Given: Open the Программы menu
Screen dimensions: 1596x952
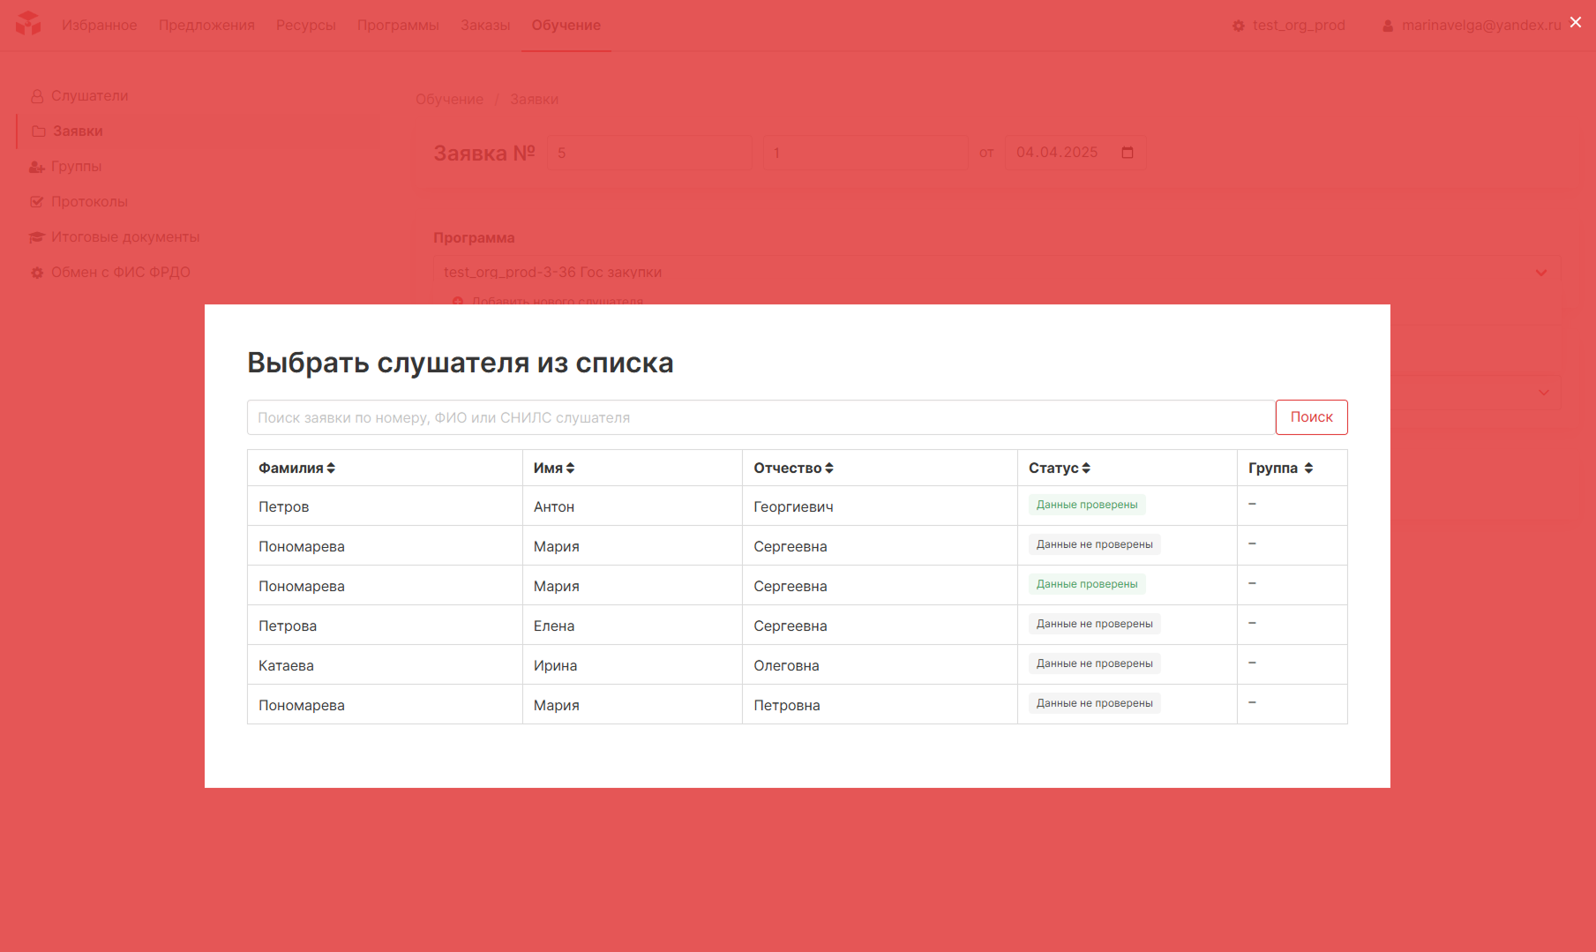Looking at the screenshot, I should coord(398,26).
